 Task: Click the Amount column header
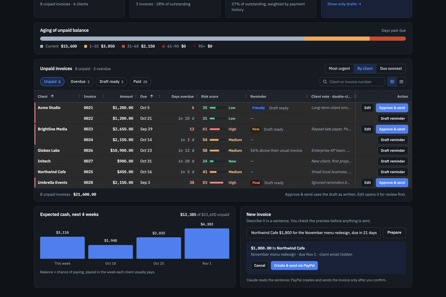[x=126, y=97]
